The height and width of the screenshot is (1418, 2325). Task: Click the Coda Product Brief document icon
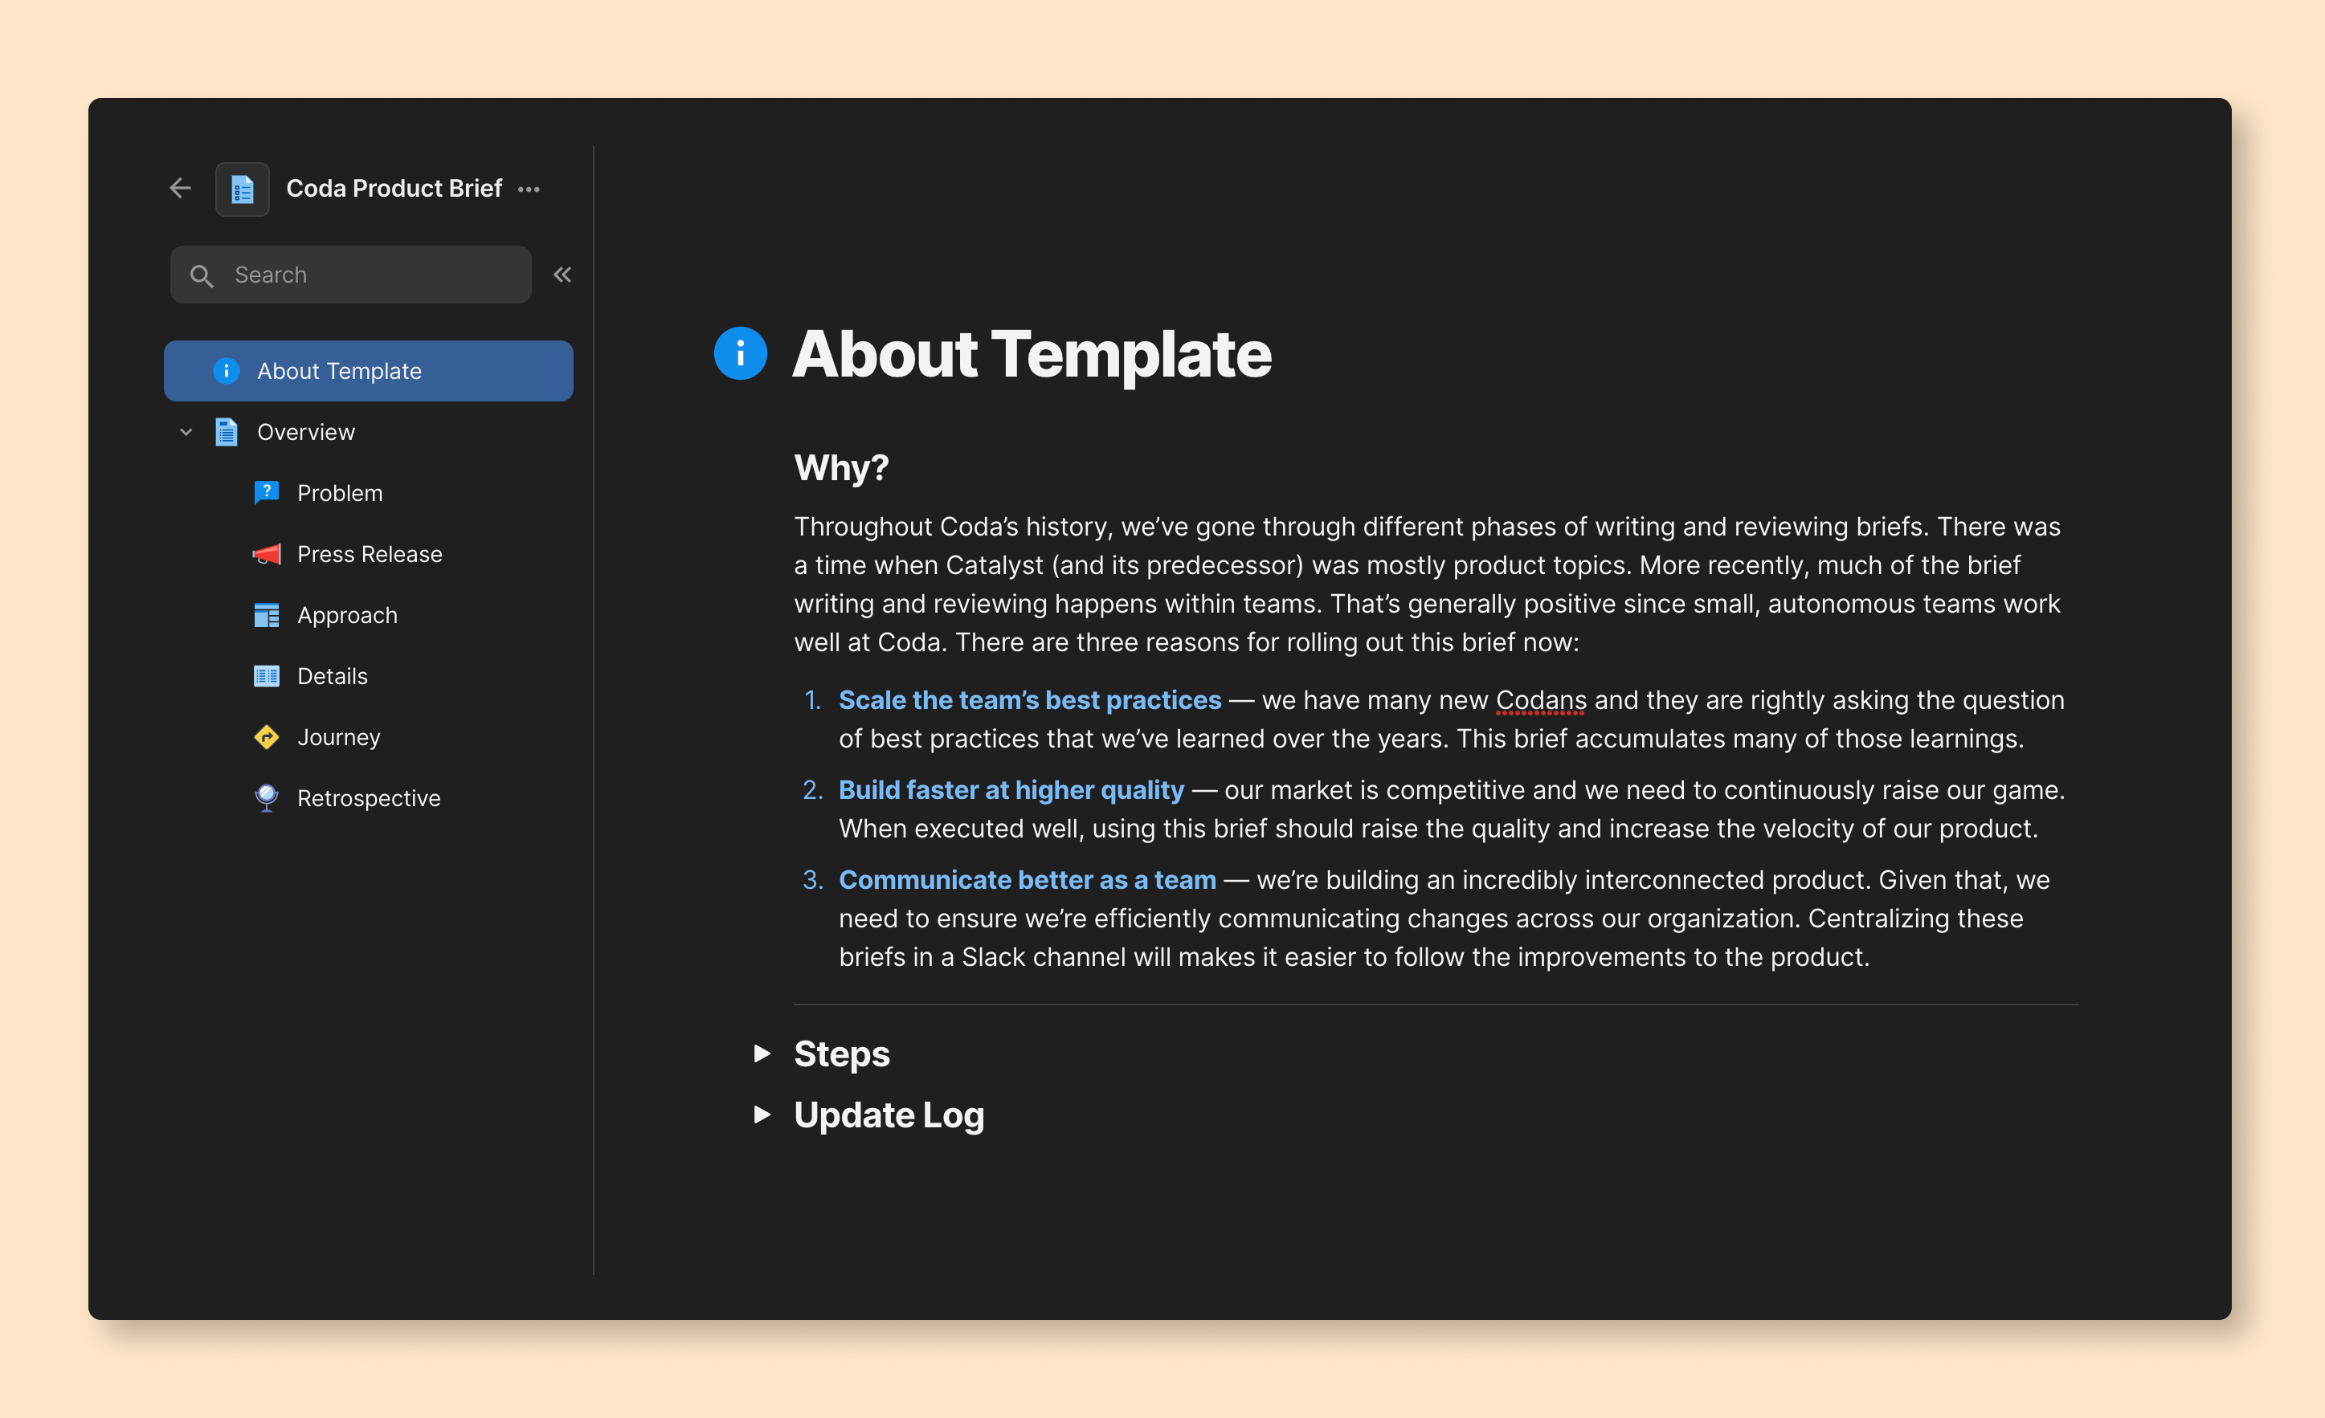(x=243, y=189)
